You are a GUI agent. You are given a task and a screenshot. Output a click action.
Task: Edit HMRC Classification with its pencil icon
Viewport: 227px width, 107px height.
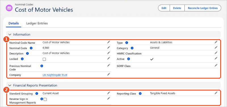[216, 53]
